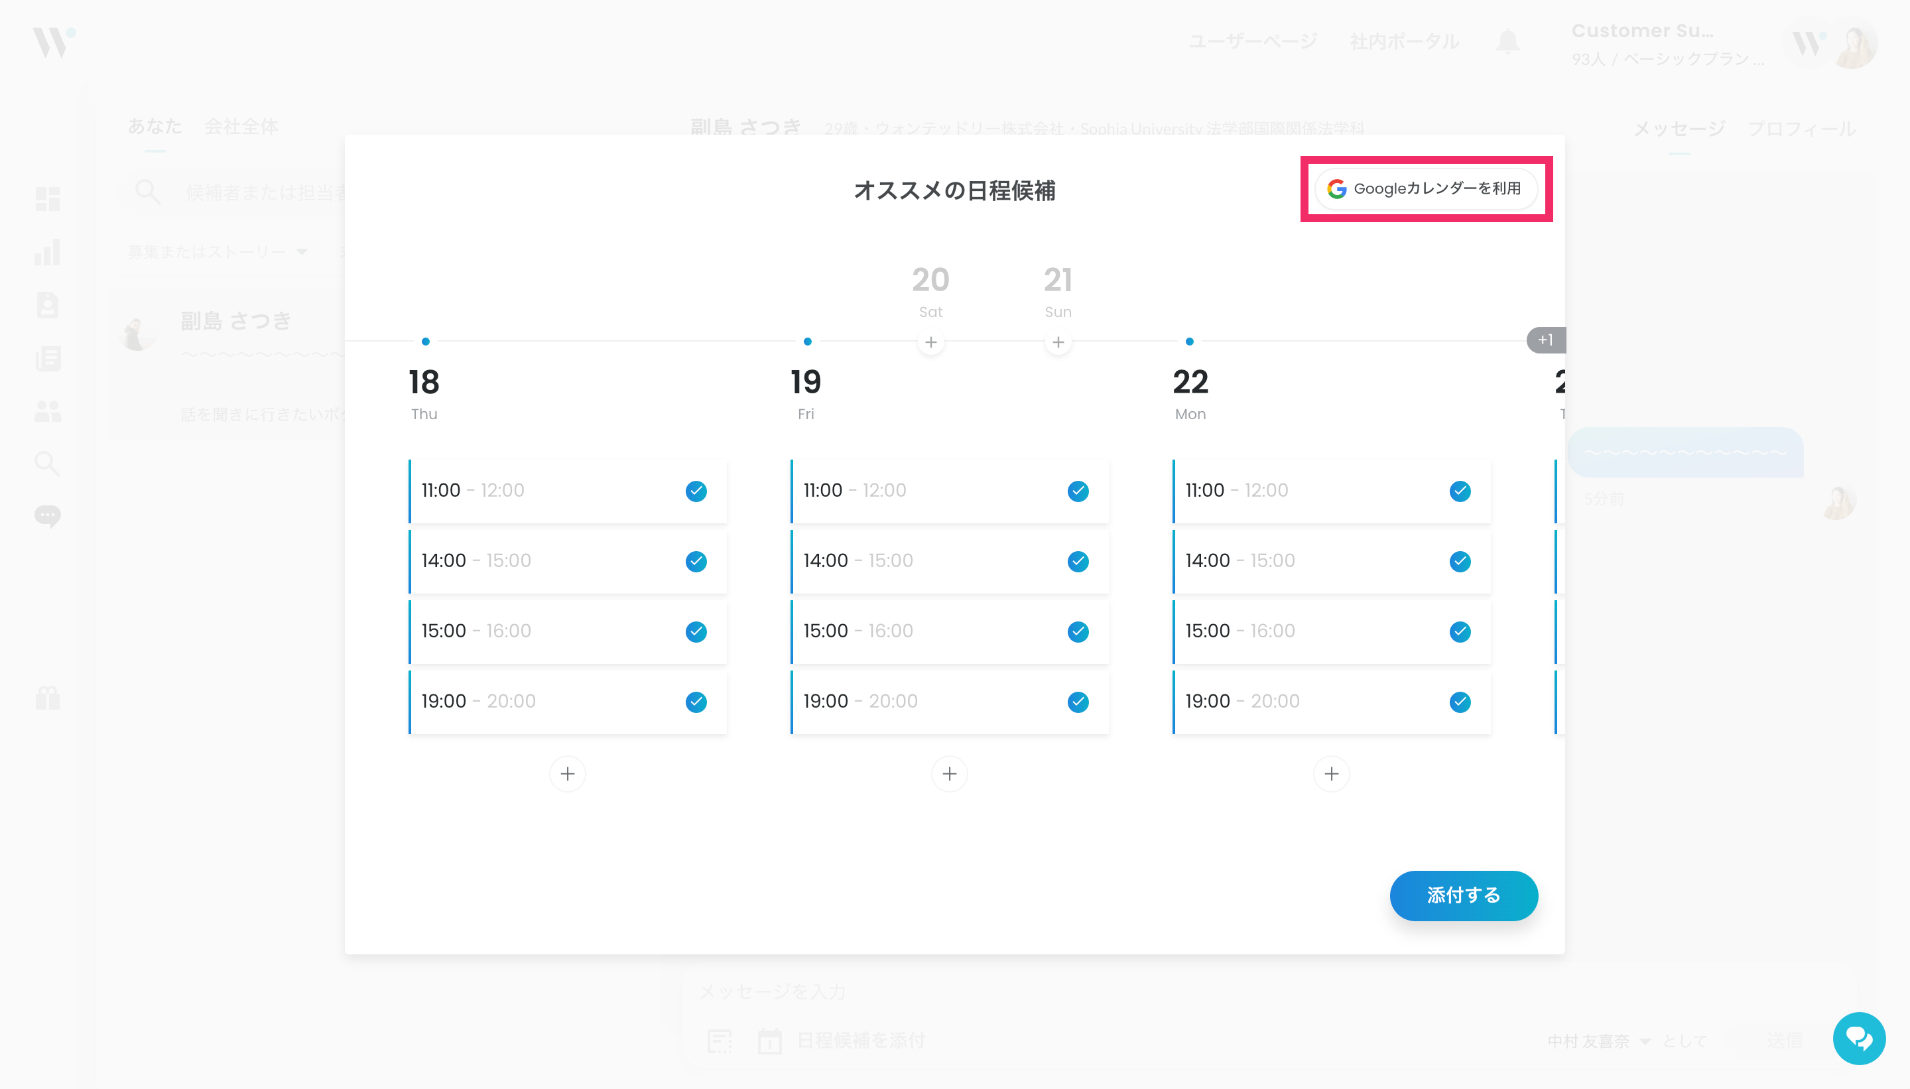Uncheck Monday 19:00 - 20:00 slot
This screenshot has height=1089, width=1910.
1460,702
